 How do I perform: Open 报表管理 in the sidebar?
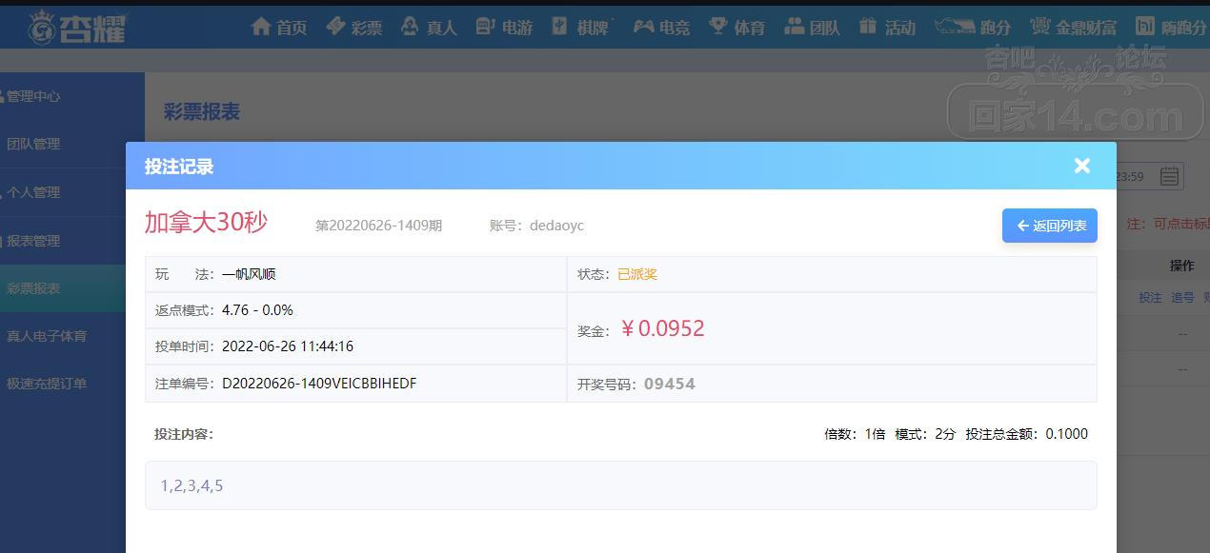pyautogui.click(x=33, y=241)
